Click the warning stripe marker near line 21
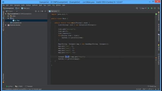This screenshot has width=162, height=91. (x=156, y=58)
